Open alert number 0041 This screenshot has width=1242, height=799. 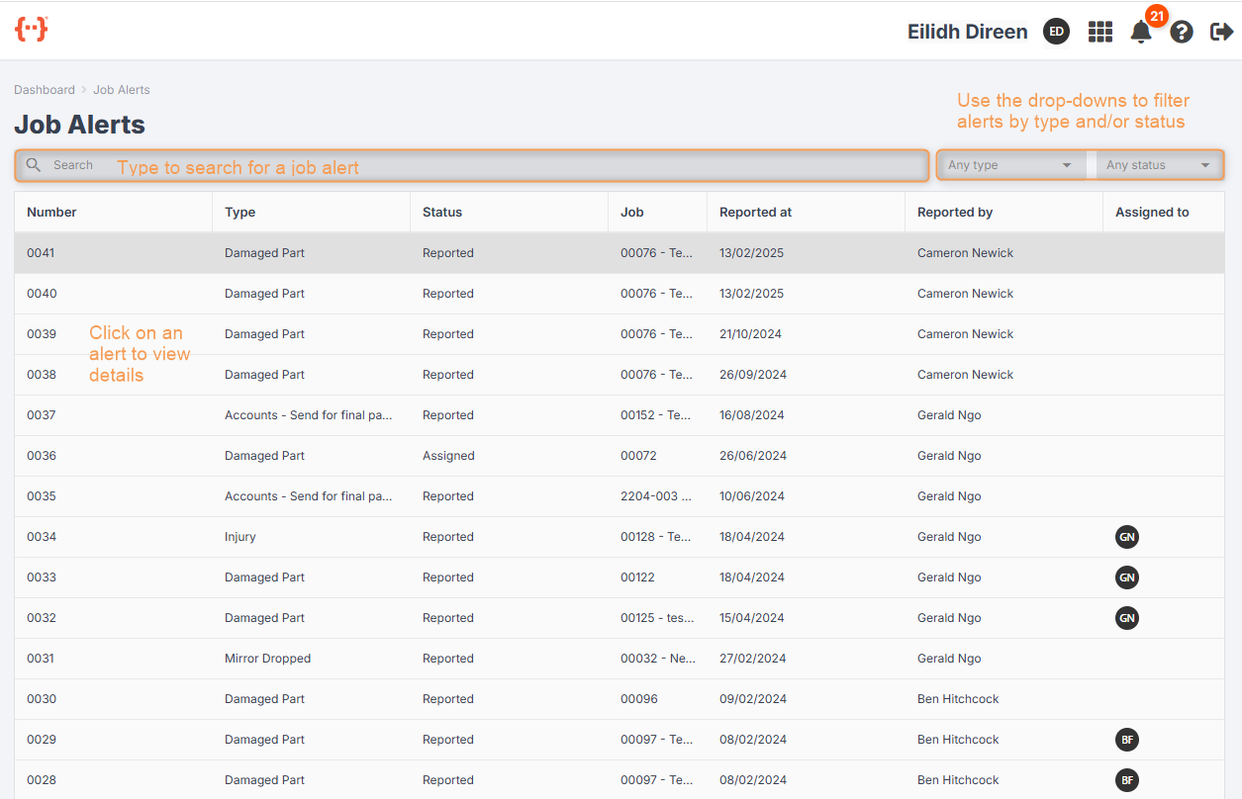coord(620,253)
